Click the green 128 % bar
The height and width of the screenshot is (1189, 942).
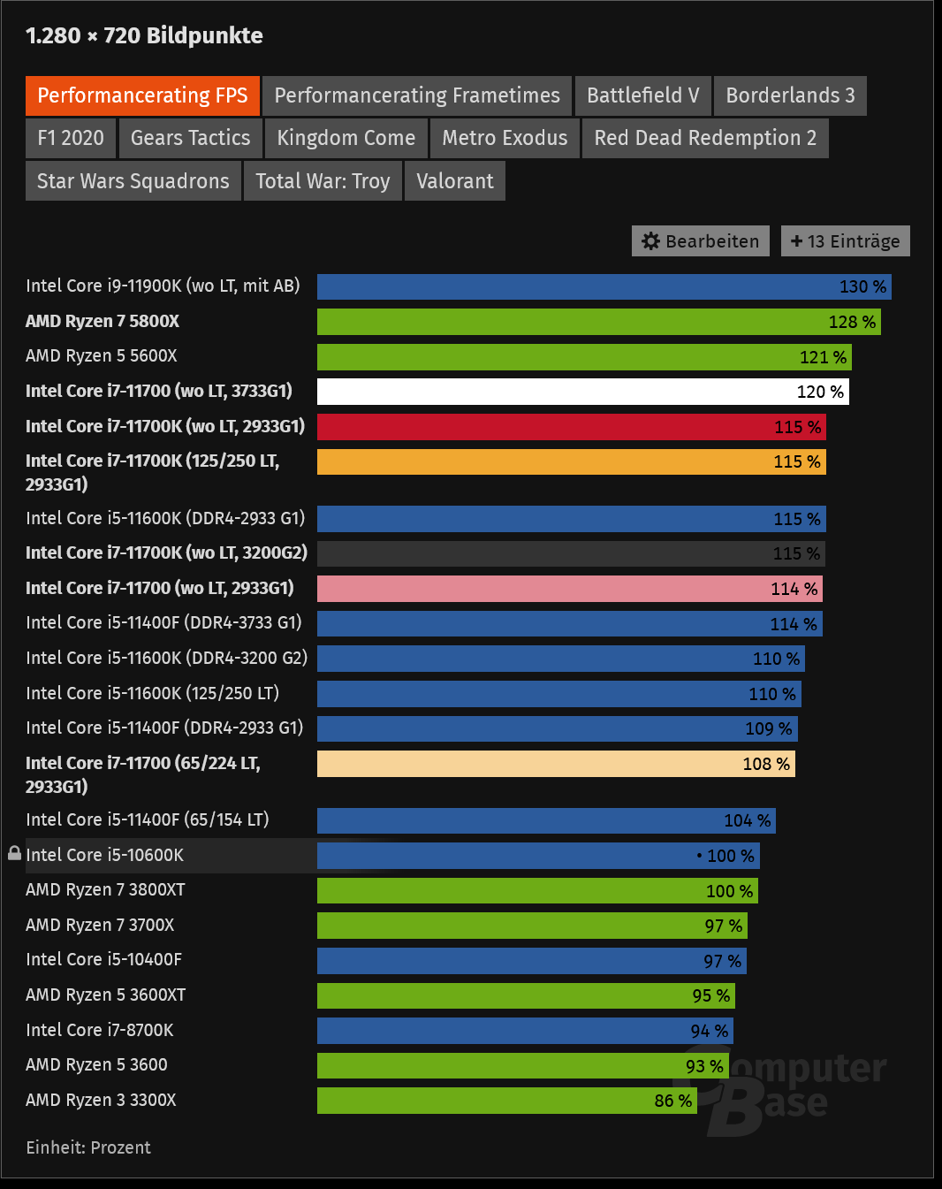[x=599, y=322]
